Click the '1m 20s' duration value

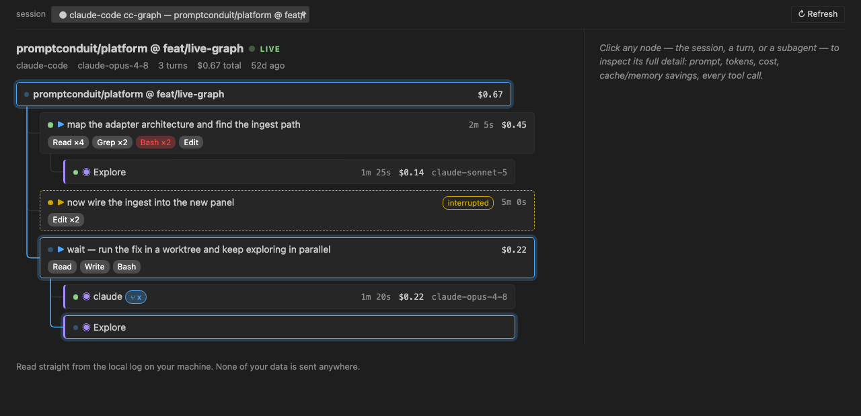pos(375,297)
